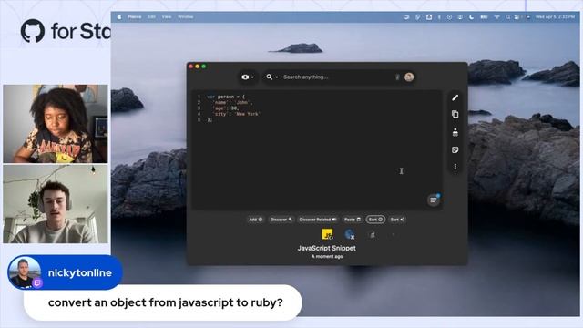The width and height of the screenshot is (583, 328).
Task: Click the Add button
Action: point(255,220)
